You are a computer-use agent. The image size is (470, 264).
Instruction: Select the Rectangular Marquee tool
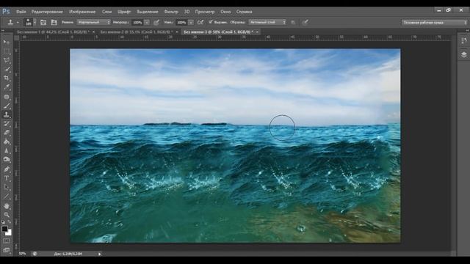click(7, 51)
